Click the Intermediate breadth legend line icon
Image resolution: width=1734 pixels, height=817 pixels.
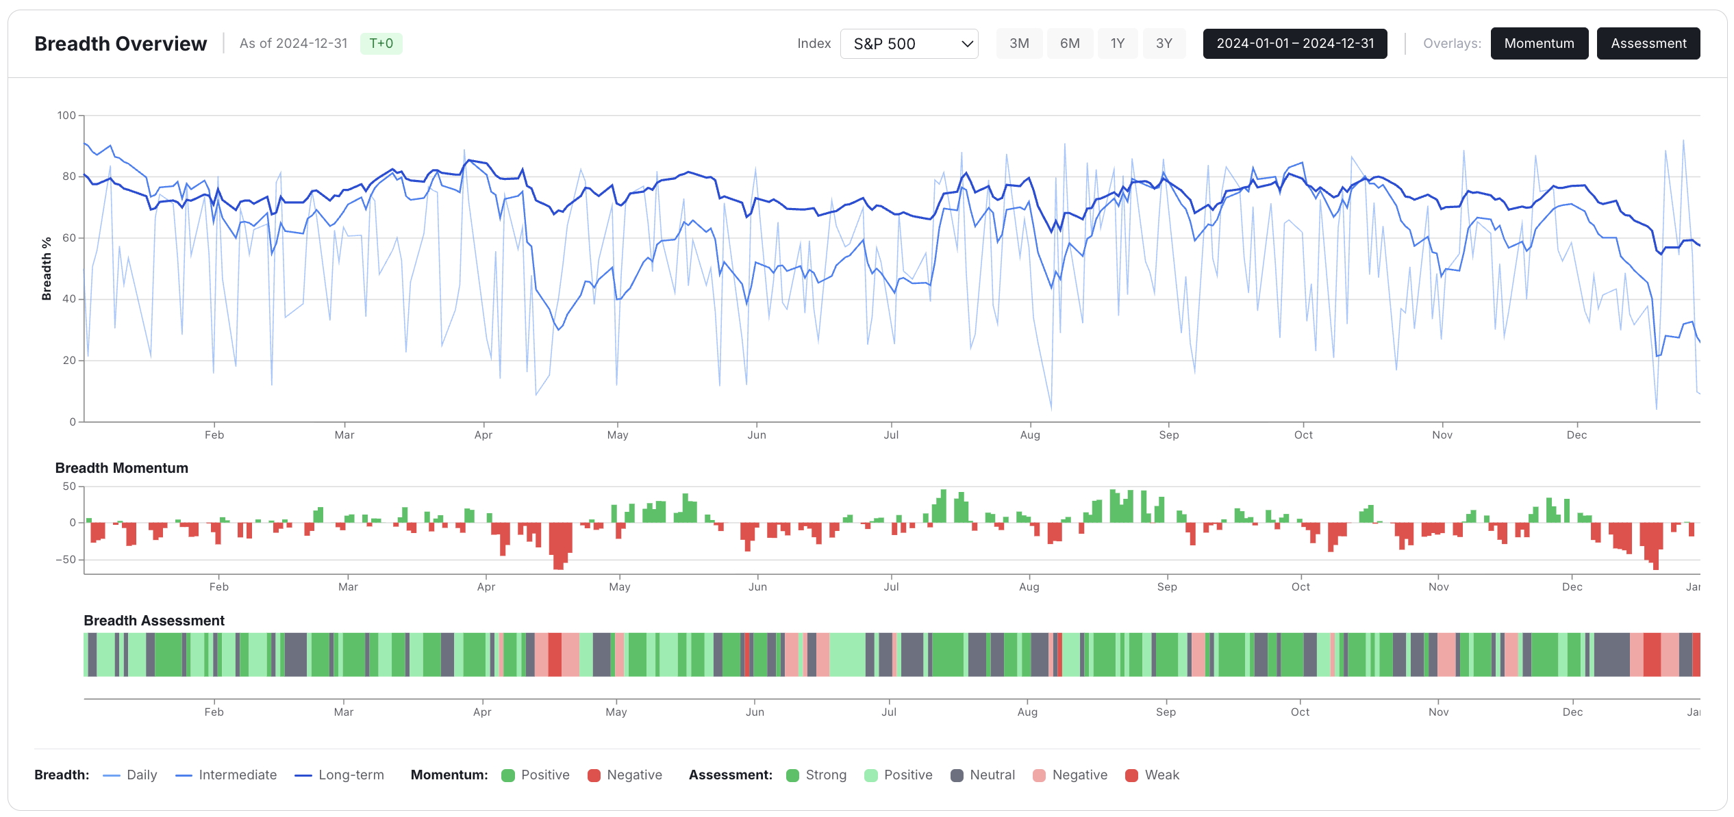click(184, 775)
